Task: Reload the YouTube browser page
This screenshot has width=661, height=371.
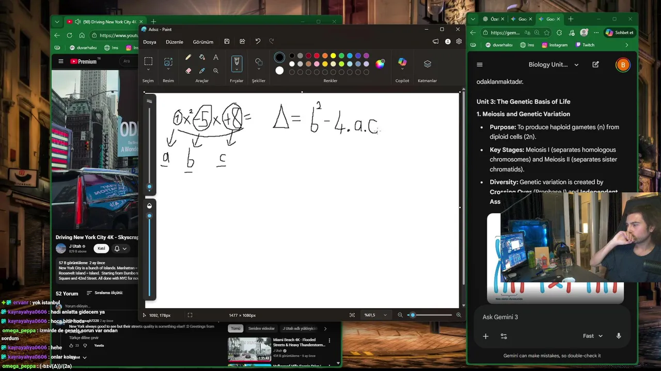Action: point(70,35)
